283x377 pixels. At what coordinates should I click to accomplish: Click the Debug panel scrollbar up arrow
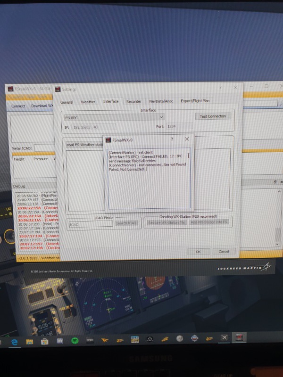point(279,192)
